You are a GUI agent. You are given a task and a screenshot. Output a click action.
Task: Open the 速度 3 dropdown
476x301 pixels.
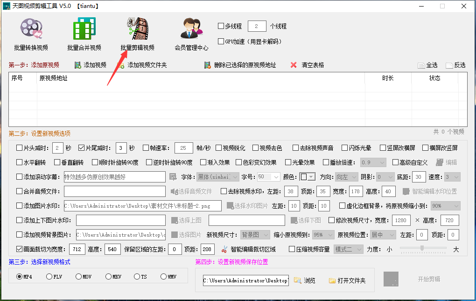click(452, 177)
